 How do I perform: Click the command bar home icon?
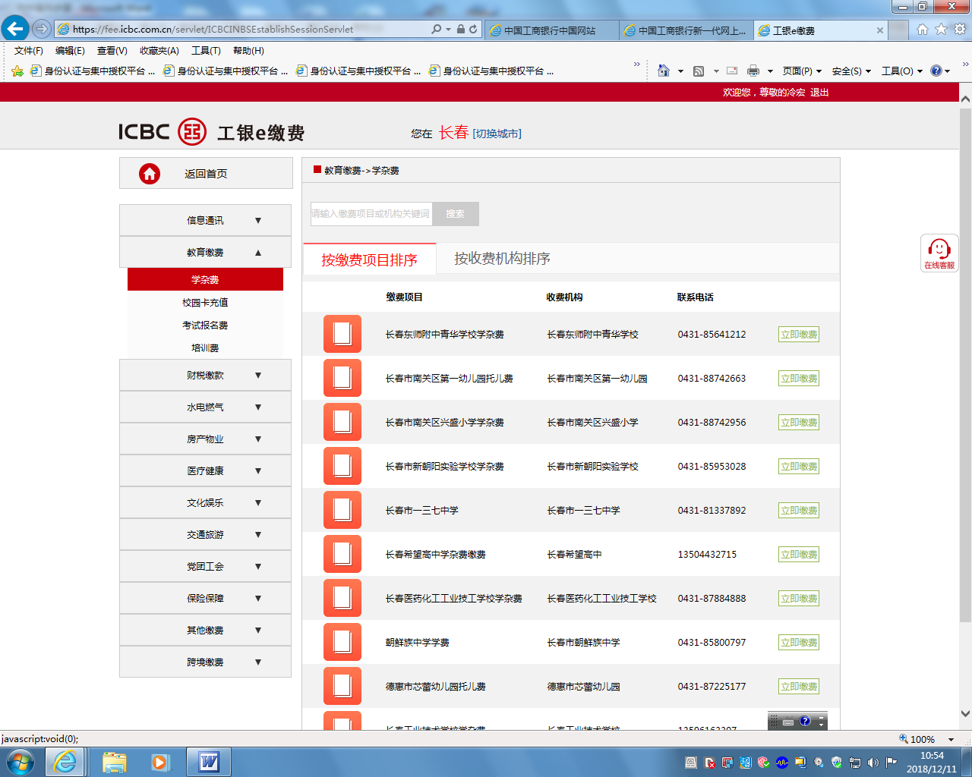[664, 71]
